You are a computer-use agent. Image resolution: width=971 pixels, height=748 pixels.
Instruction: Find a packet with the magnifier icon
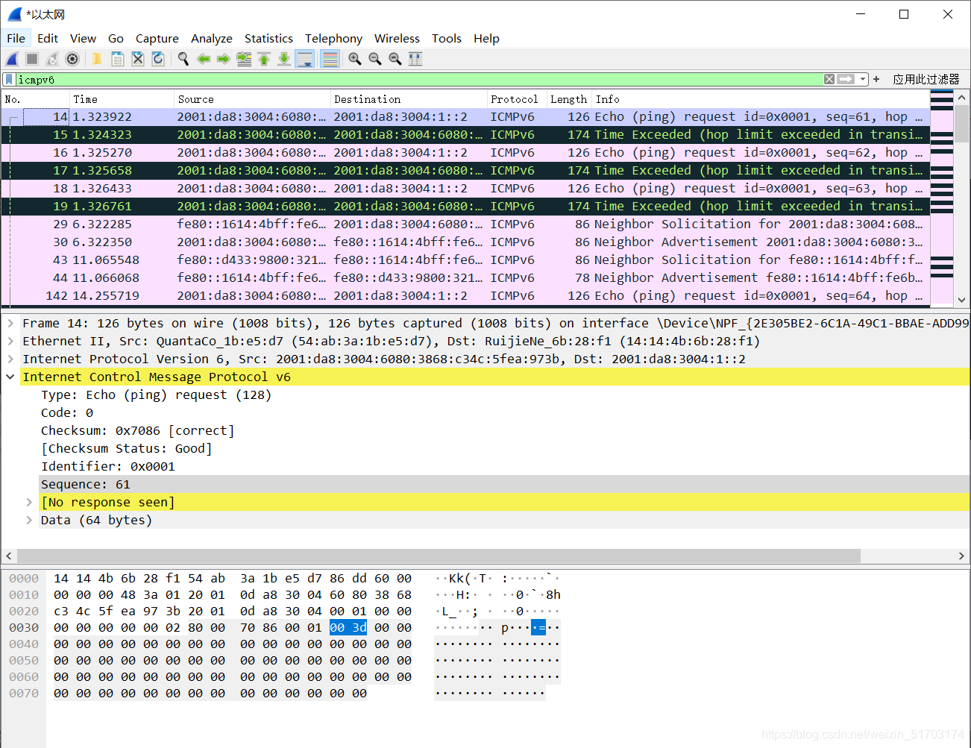click(x=183, y=59)
